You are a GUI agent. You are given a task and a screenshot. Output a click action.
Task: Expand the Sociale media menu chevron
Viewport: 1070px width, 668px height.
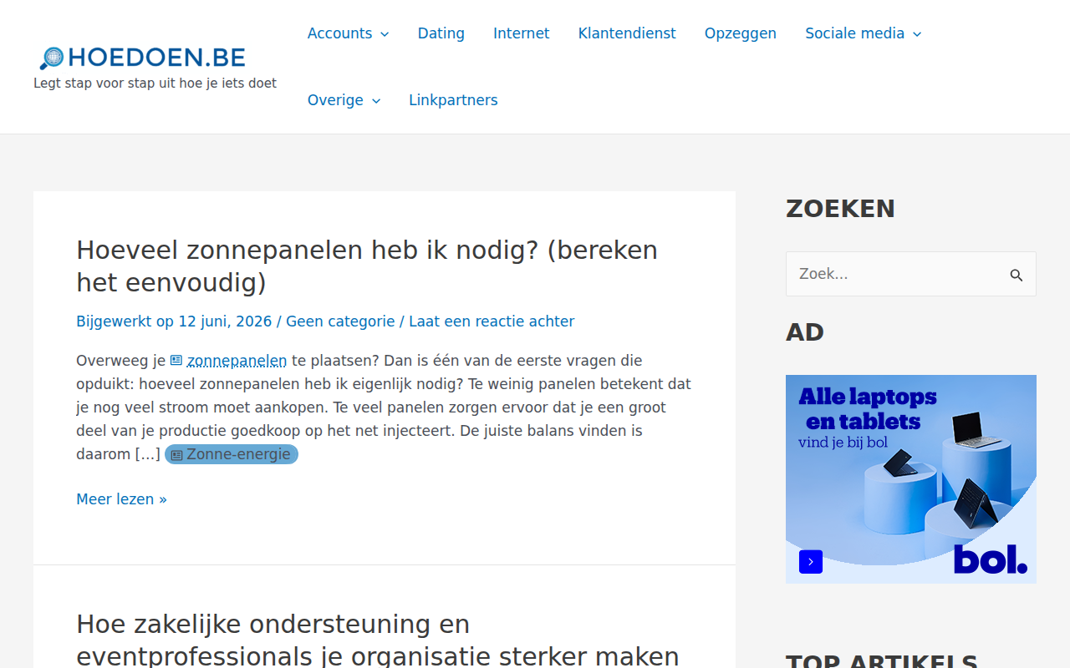click(917, 34)
